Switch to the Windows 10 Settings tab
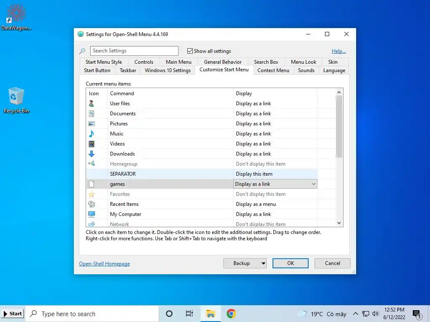Viewport: 430px width, 322px height. [168, 70]
